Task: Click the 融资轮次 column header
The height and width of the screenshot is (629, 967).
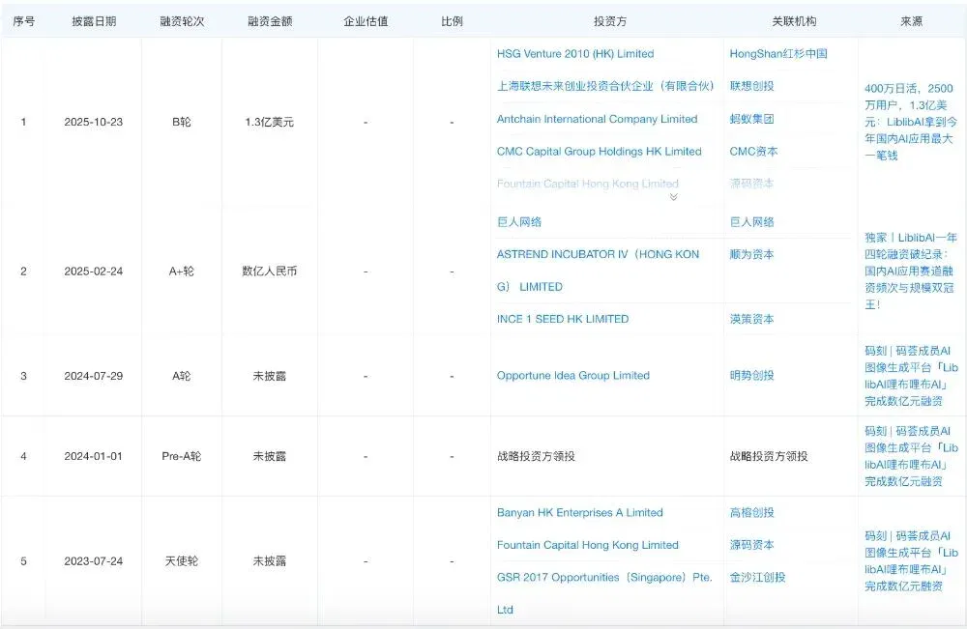Action: [182, 21]
